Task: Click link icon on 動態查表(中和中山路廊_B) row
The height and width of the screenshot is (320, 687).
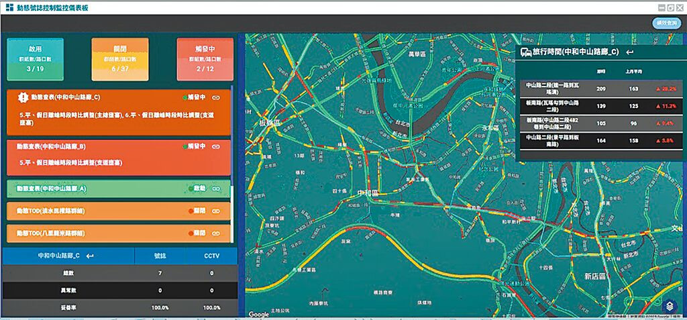Action: (216, 146)
